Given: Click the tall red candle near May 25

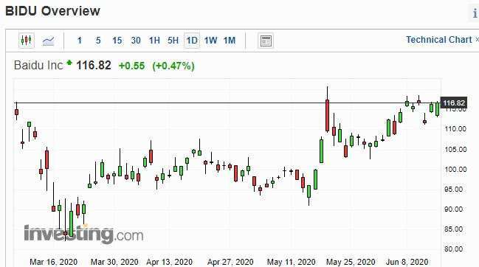Looking at the screenshot, I should click(x=327, y=115).
